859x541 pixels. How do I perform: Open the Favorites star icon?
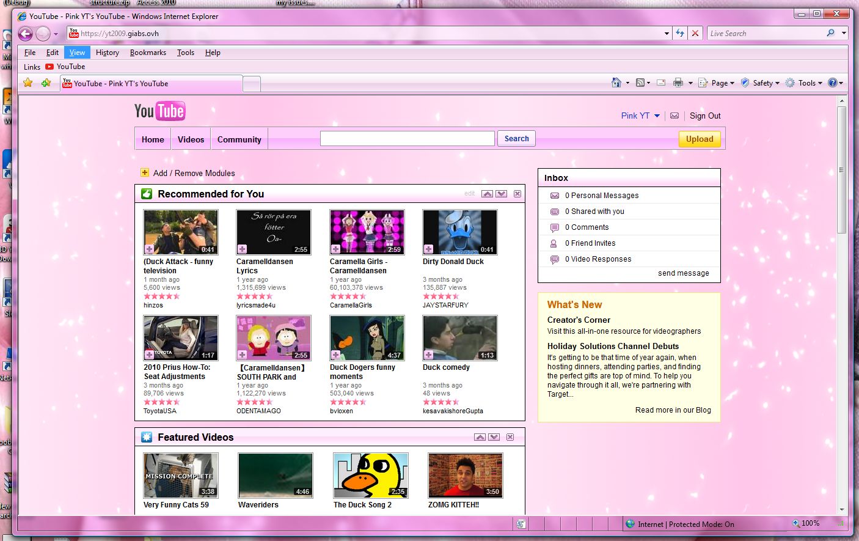tap(27, 83)
